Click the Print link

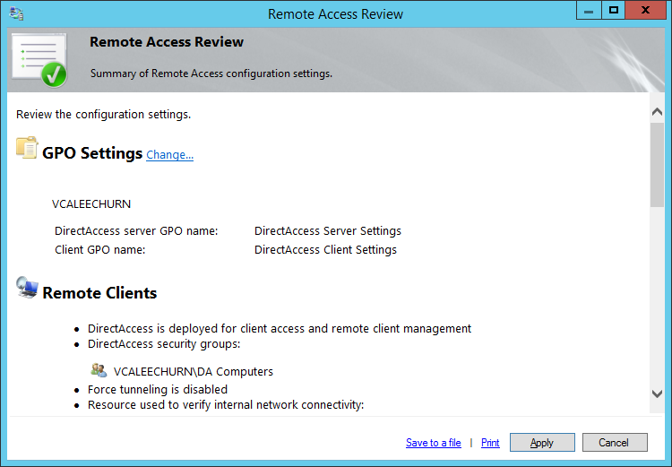(x=490, y=443)
